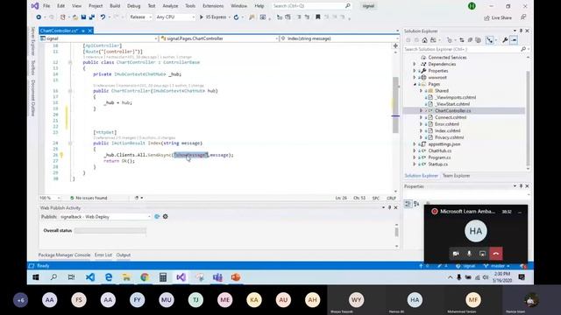Screen dimensions: 561x315
Task: Collapse the Pages folder node
Action: pos(415,84)
